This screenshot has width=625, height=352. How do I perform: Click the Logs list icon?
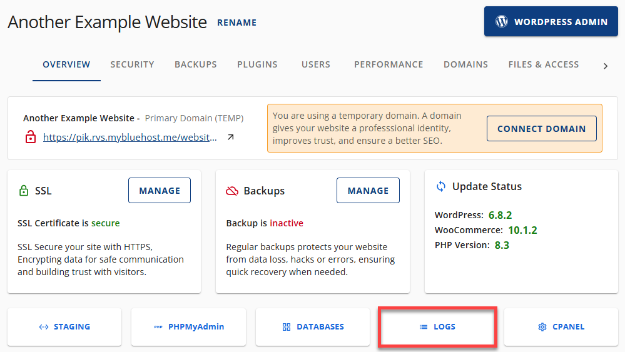point(424,327)
